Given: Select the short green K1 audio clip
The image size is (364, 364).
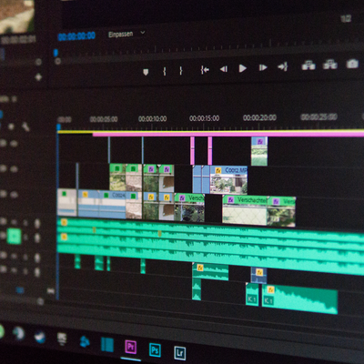Looking at the screenshot, I should point(252,295).
